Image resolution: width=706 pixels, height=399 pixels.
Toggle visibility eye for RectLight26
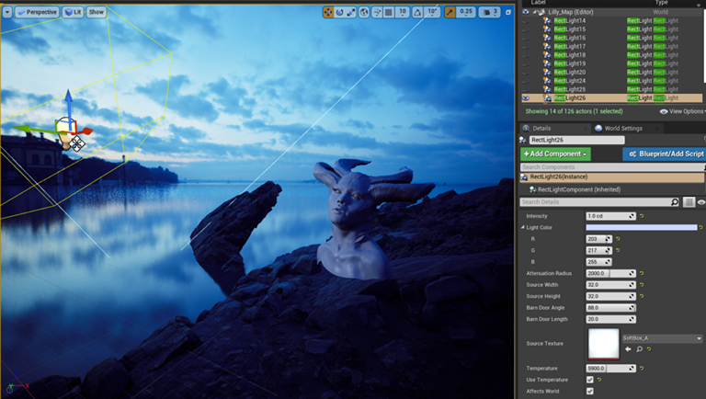click(525, 97)
